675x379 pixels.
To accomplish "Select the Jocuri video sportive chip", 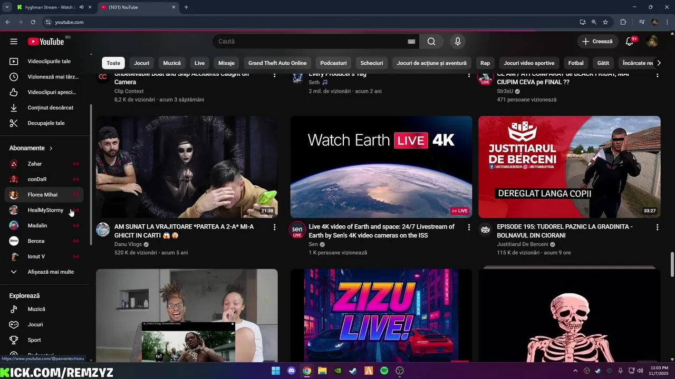I will tap(529, 63).
